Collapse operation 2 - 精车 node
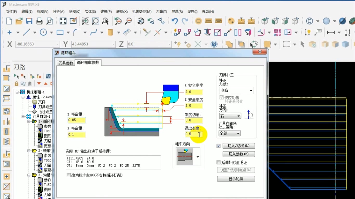Screen dimensions: 355x199 [29, 151]
